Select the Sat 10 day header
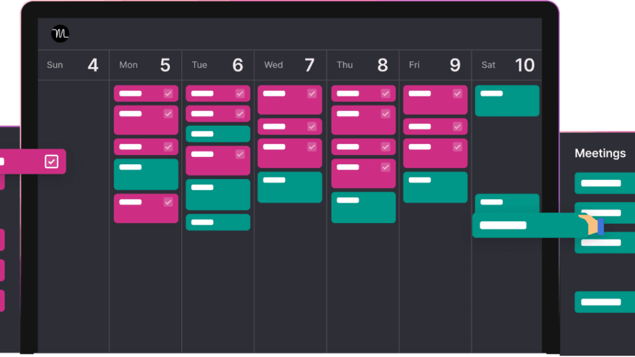This screenshot has height=357, width=635. pos(507,65)
